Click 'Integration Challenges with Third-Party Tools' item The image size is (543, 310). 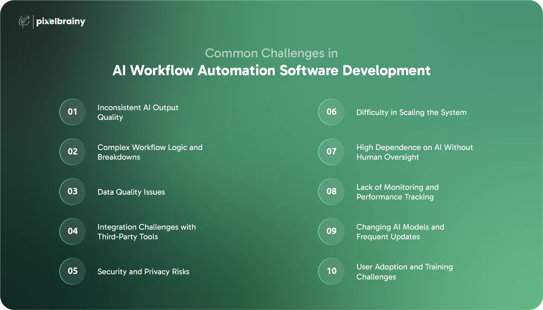146,232
